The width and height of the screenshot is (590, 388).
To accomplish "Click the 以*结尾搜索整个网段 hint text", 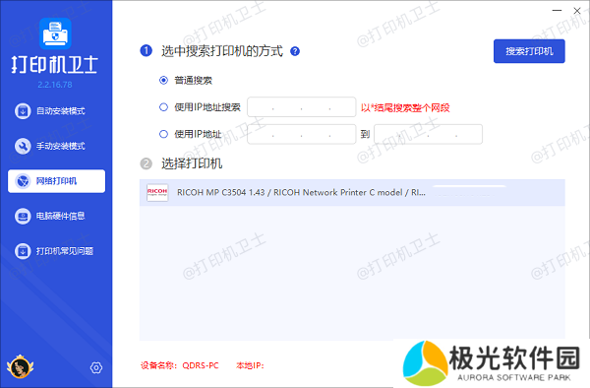I will click(405, 107).
